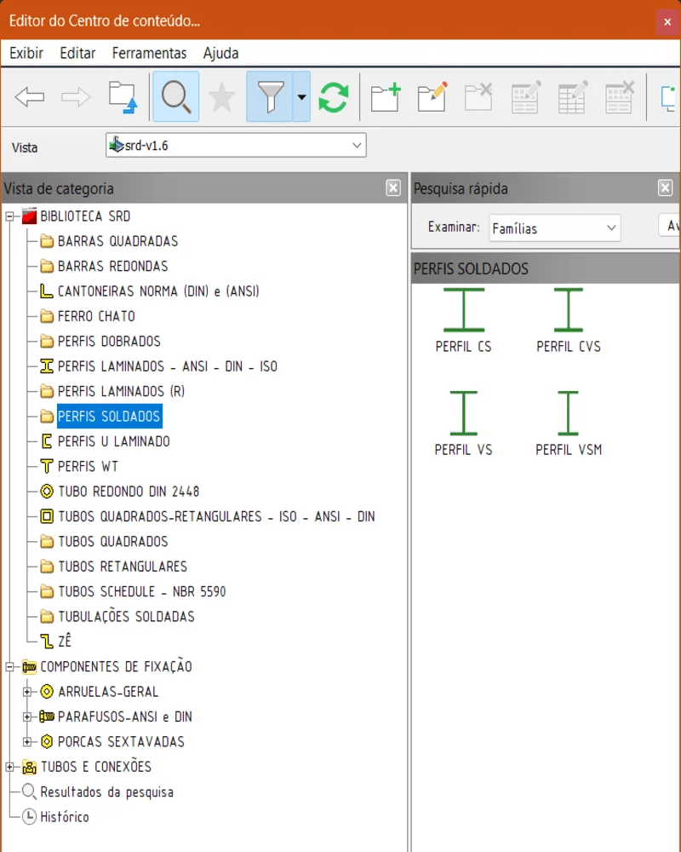Screen dimensions: 681x852
Task: Toggle the funnel Filter toolbar button
Action: [270, 97]
